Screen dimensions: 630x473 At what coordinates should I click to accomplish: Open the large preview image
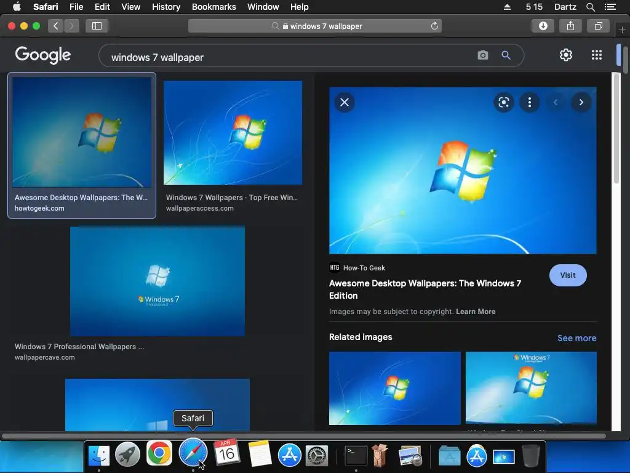point(463,171)
